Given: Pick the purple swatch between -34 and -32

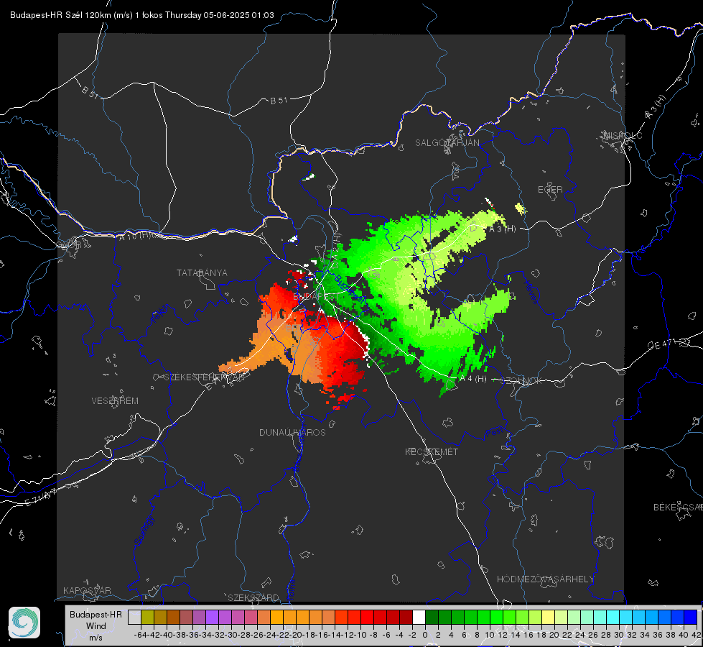Looking at the screenshot, I should point(212,618).
